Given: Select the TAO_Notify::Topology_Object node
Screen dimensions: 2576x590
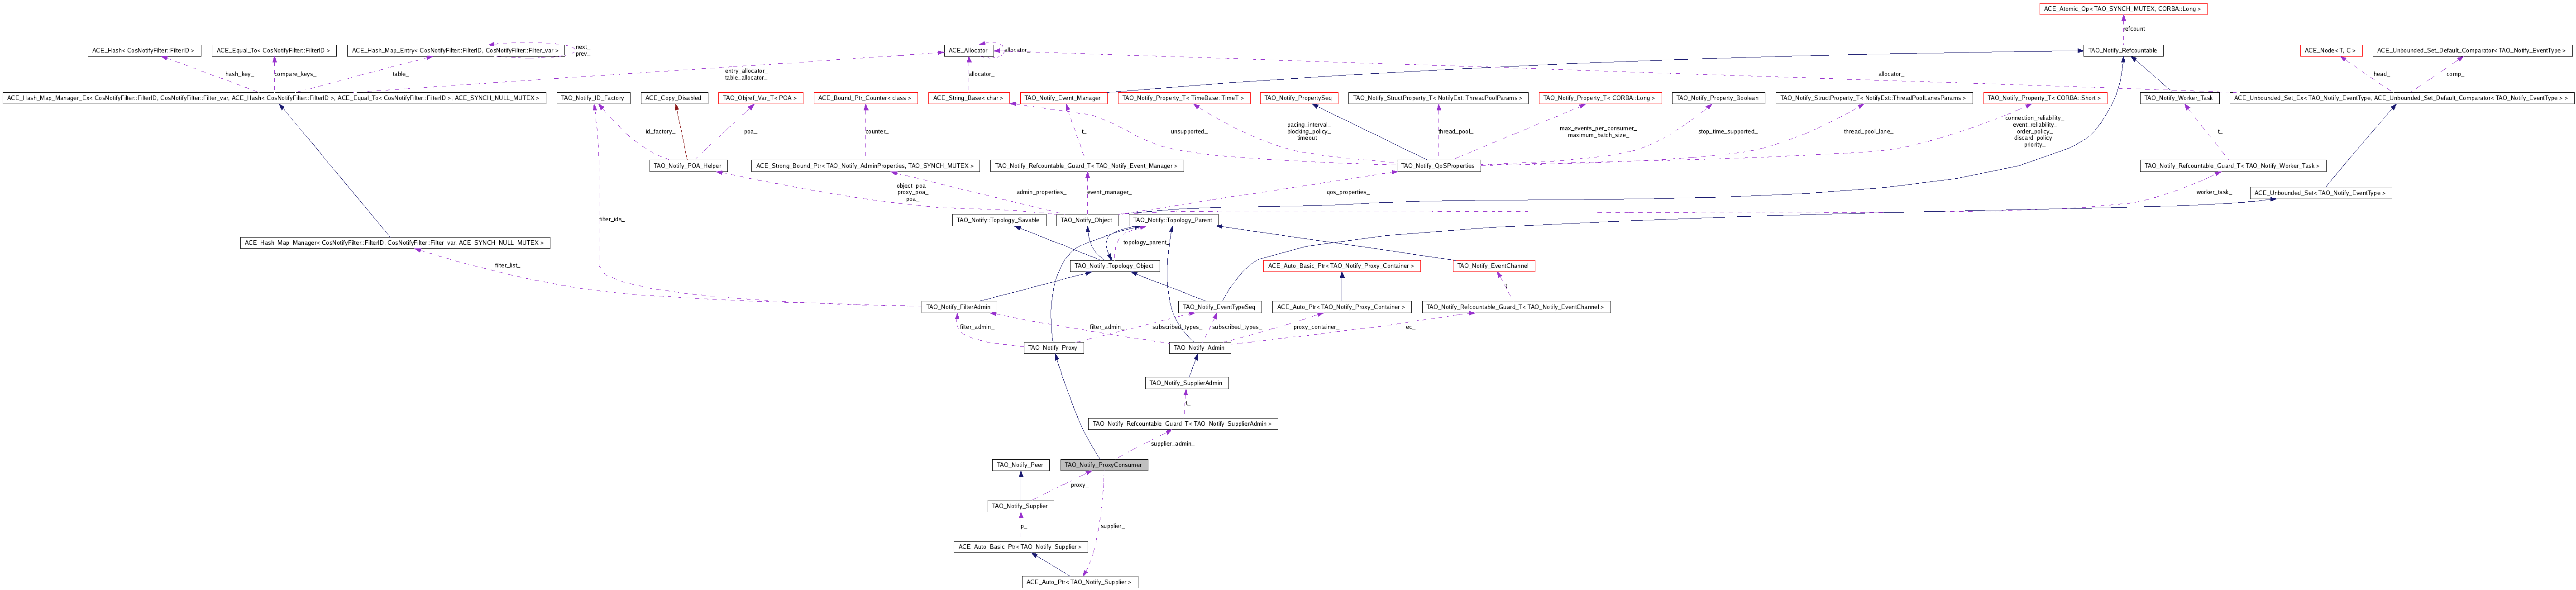Looking at the screenshot, I should 1114,266.
